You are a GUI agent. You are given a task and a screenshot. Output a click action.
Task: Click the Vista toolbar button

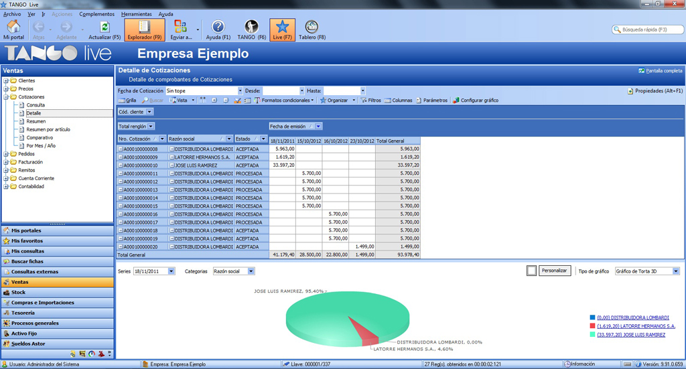coord(179,100)
